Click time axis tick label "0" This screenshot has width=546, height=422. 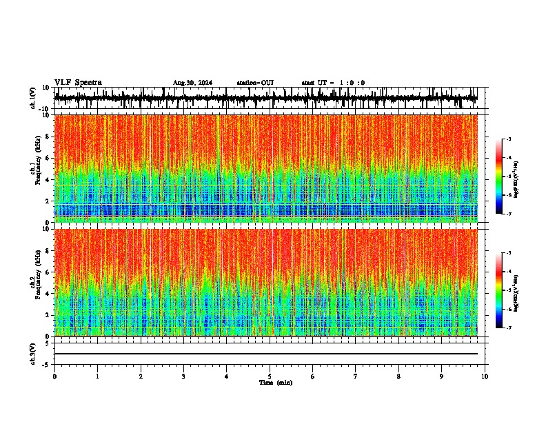tap(54, 376)
